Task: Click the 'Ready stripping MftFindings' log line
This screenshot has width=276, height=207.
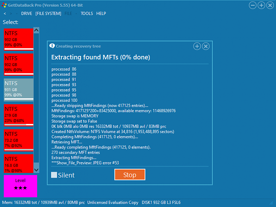Action: 100,106
